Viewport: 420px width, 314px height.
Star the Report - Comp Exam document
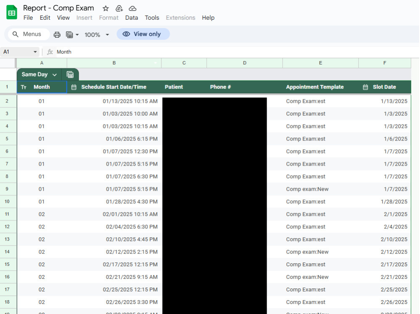(105, 8)
